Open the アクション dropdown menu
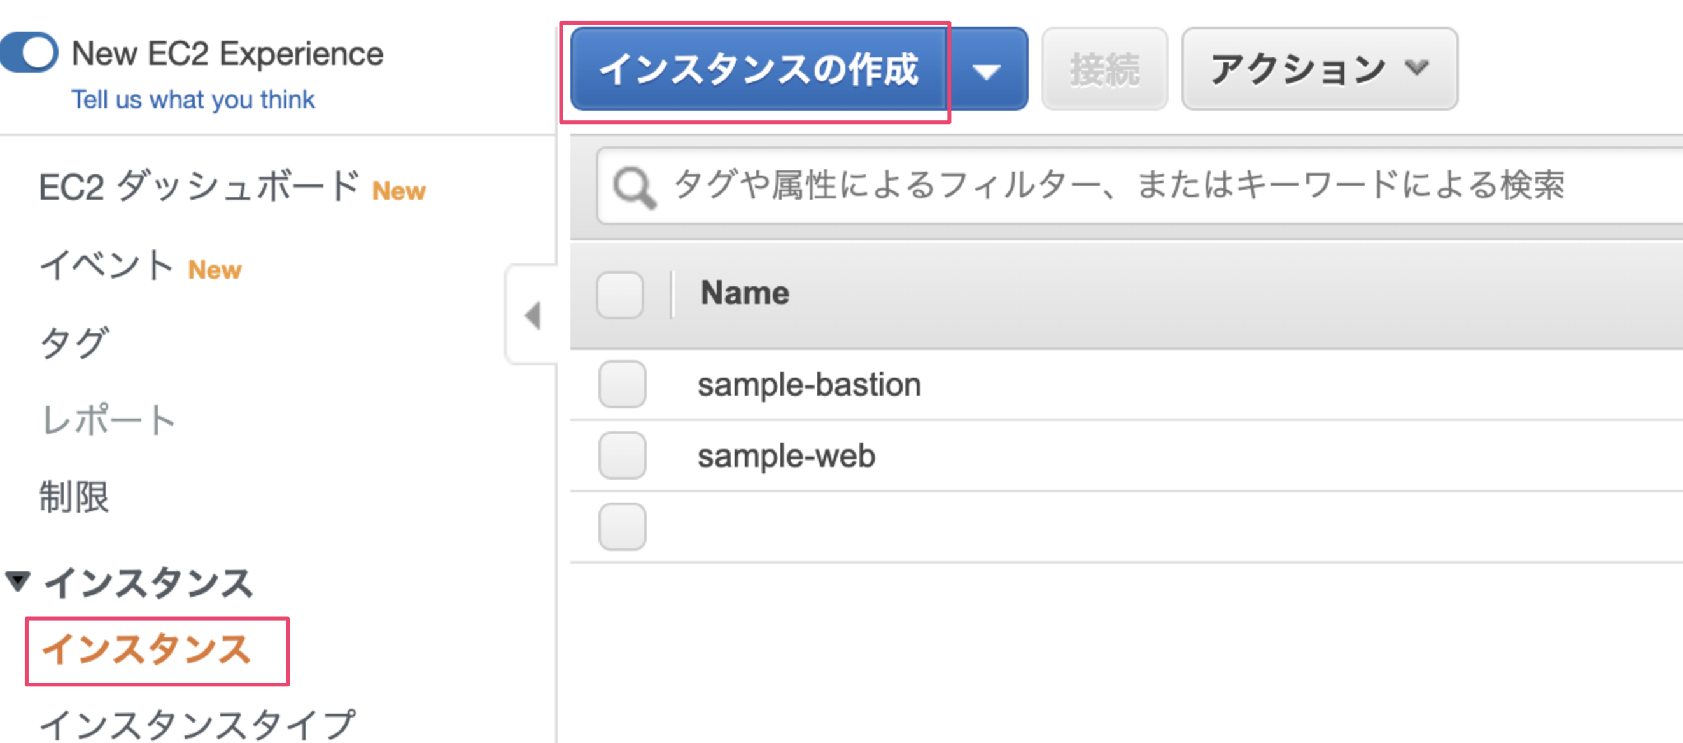Screen dimensions: 1683x743 (x=1319, y=69)
